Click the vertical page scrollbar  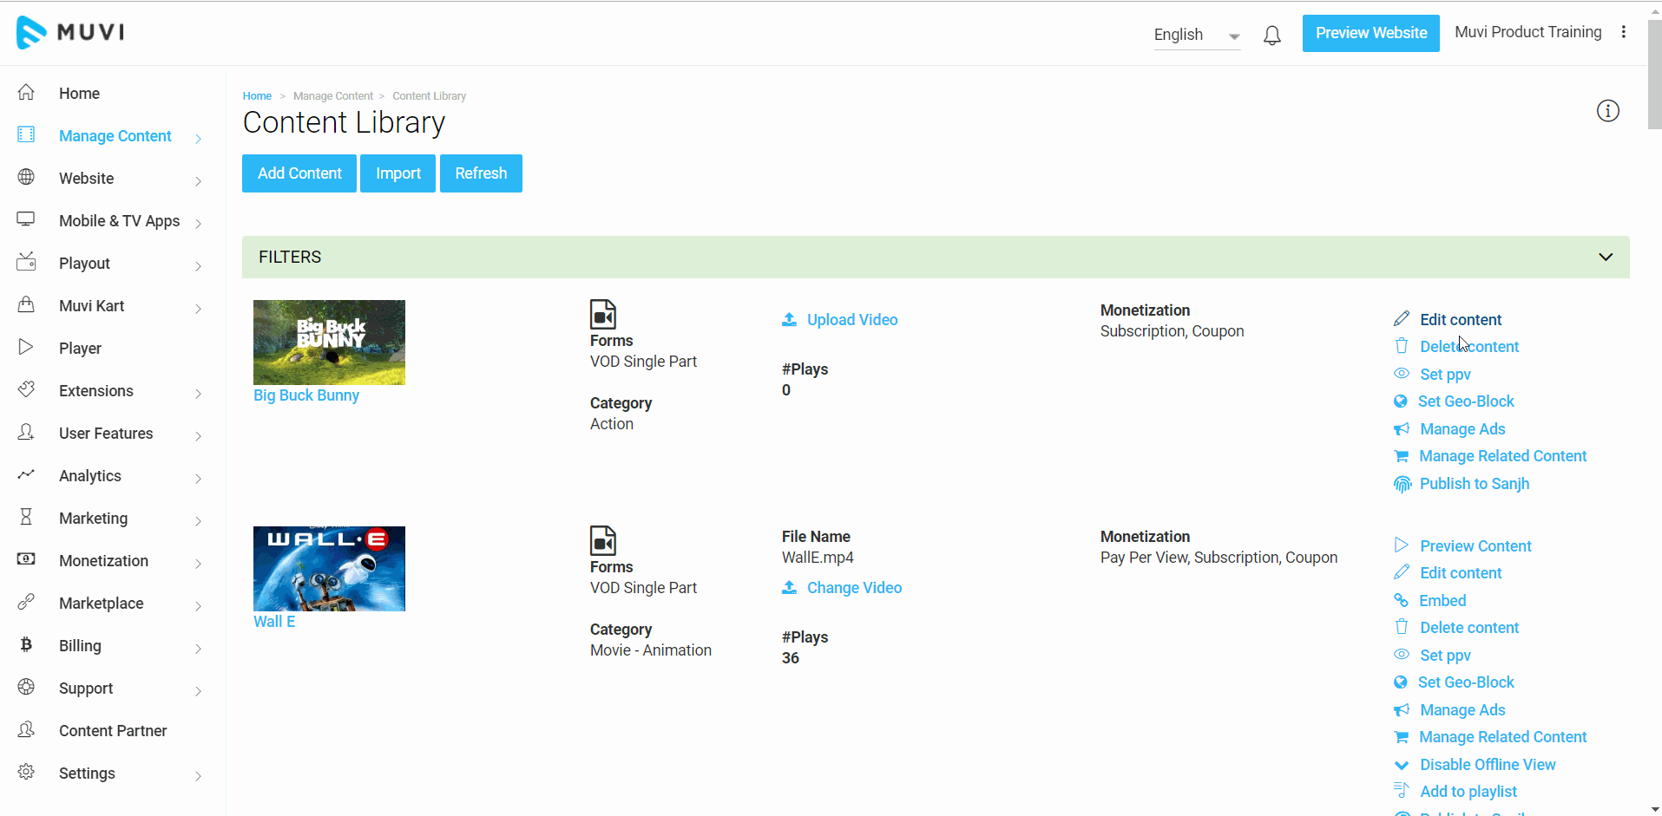(x=1654, y=74)
